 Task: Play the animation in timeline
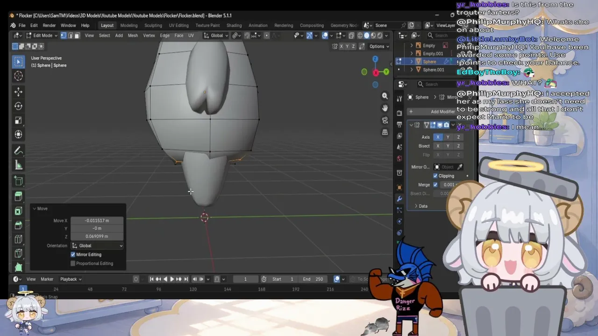click(171, 279)
